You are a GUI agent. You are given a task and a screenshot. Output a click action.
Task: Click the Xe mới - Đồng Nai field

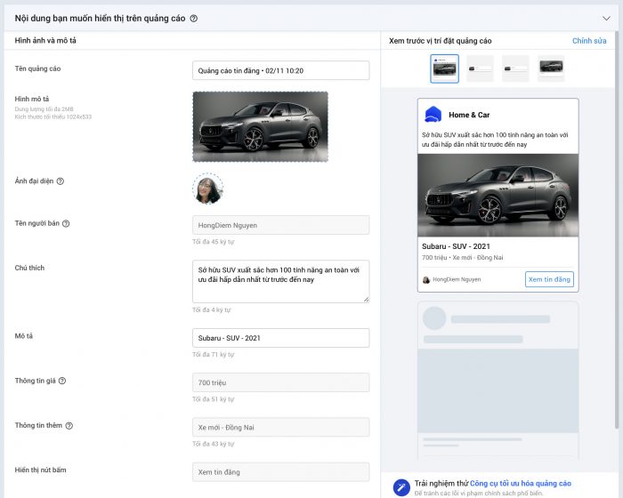pyautogui.click(x=281, y=428)
